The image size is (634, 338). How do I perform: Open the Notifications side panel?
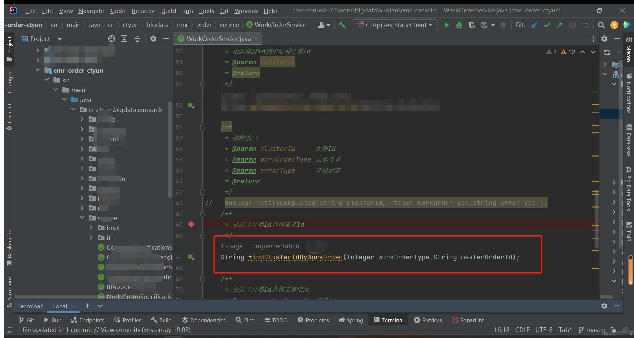point(629,93)
